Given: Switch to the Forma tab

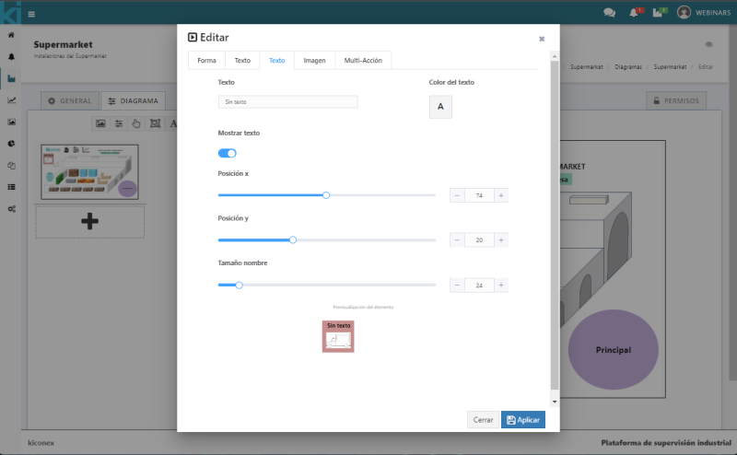Looking at the screenshot, I should pyautogui.click(x=206, y=60).
